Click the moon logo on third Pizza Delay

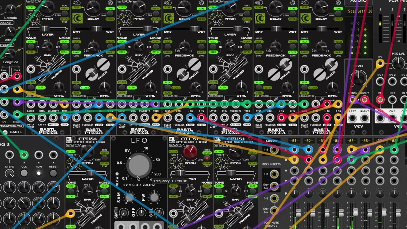pos(260,18)
